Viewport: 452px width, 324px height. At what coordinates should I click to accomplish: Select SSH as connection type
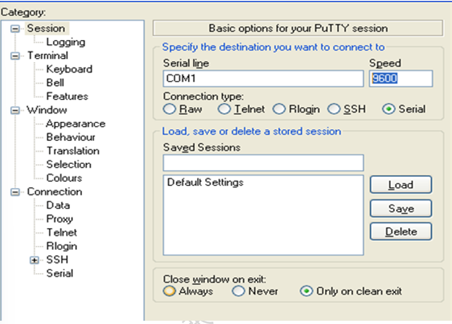coord(334,109)
